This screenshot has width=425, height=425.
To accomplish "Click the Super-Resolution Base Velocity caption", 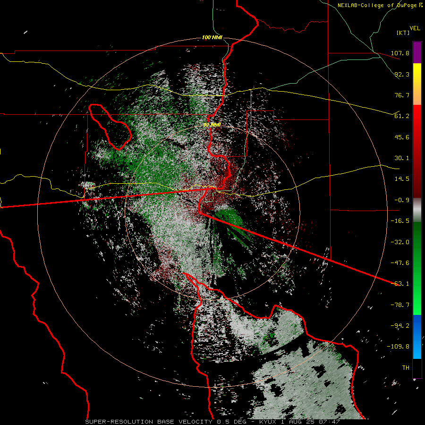I will coord(212,422).
